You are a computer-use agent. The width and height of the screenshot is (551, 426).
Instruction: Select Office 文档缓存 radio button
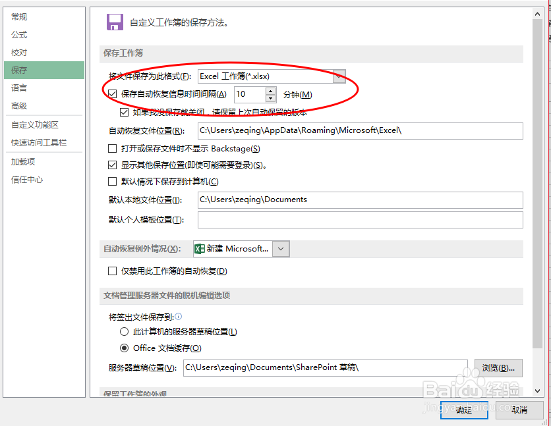pyautogui.click(x=123, y=348)
